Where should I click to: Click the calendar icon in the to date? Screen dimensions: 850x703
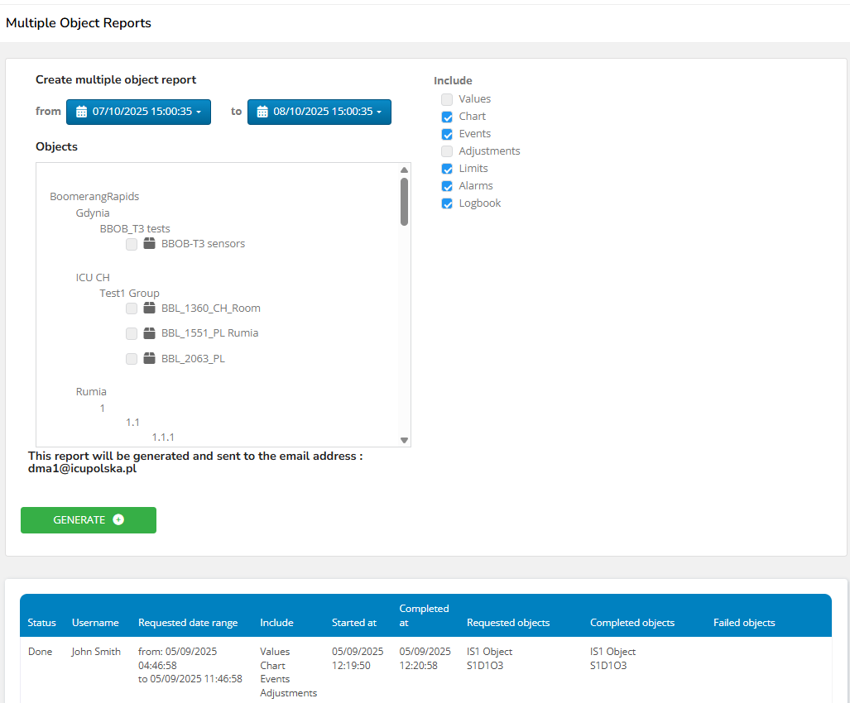[262, 112]
